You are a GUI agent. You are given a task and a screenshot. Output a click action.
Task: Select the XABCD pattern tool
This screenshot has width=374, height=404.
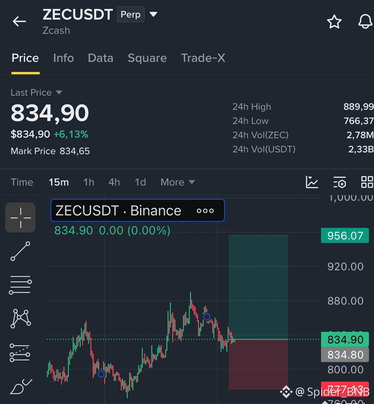[x=21, y=319]
